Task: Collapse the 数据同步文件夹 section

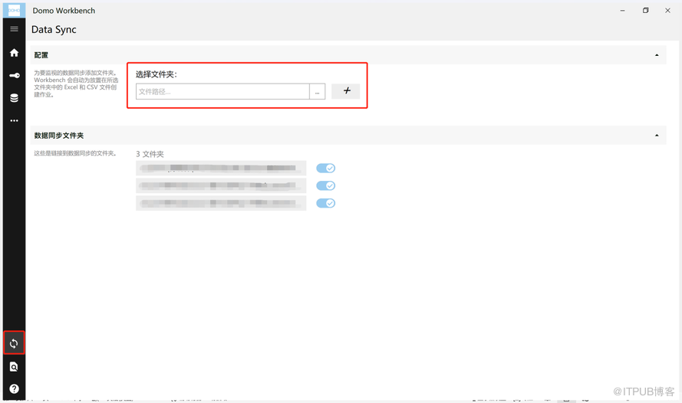Action: click(x=657, y=136)
